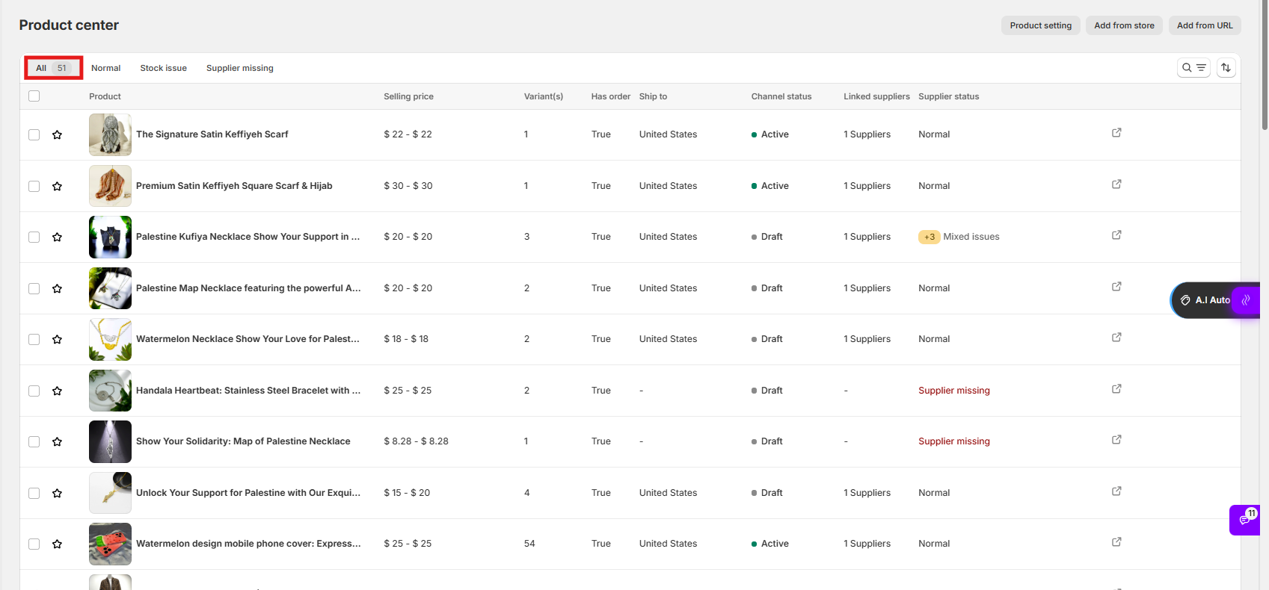Open external link for Watermelon Necklace row
Screen dimensions: 1269x590
click(1116, 338)
